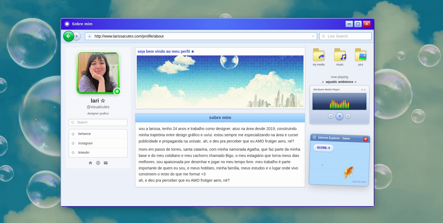This screenshot has width=443, height=223.
Task: Open the my media folder
Action: coord(318,55)
